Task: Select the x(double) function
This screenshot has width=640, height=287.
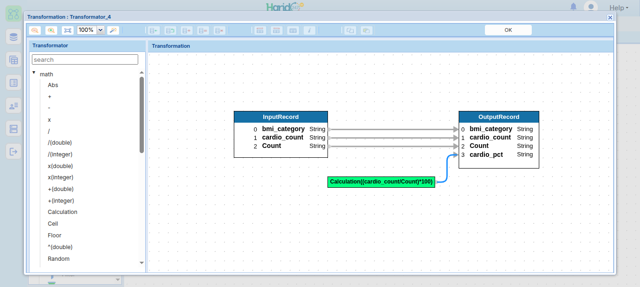Action: 60,166
